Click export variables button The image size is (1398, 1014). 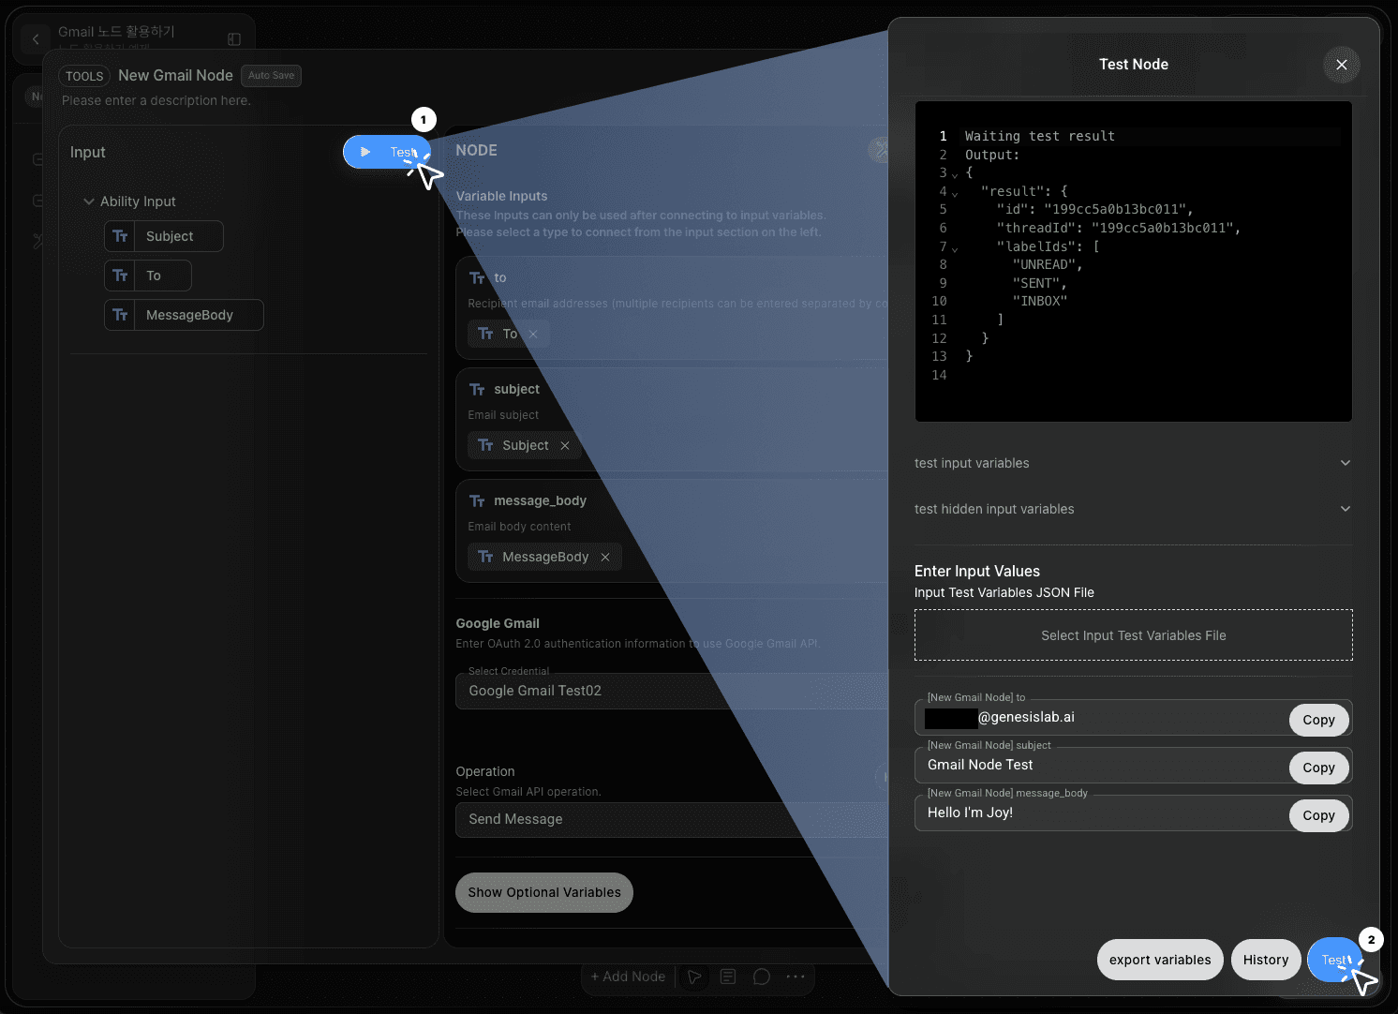[1160, 960]
